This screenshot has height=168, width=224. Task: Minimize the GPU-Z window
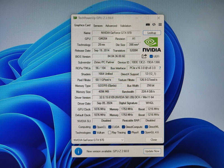point(137,18)
